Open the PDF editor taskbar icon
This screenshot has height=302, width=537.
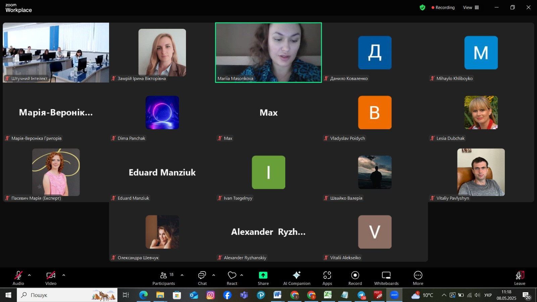point(378,295)
